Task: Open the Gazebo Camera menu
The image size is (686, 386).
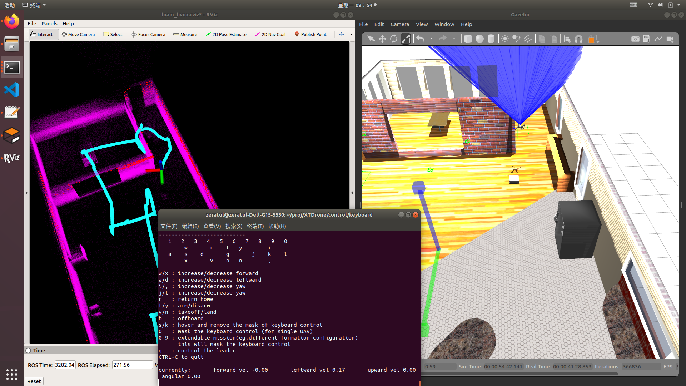Action: tap(399, 24)
